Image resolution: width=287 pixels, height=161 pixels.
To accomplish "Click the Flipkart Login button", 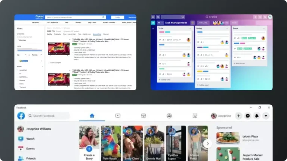I will click(118, 17).
